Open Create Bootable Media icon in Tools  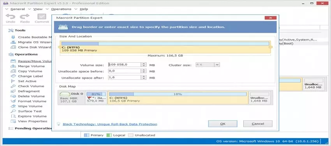(14, 37)
